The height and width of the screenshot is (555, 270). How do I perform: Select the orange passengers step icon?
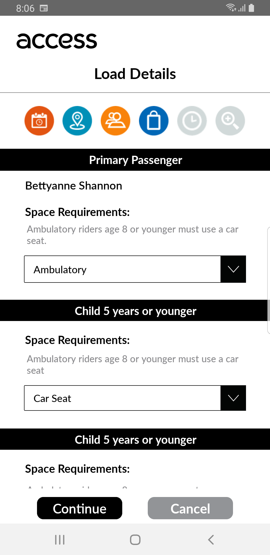pyautogui.click(x=115, y=121)
